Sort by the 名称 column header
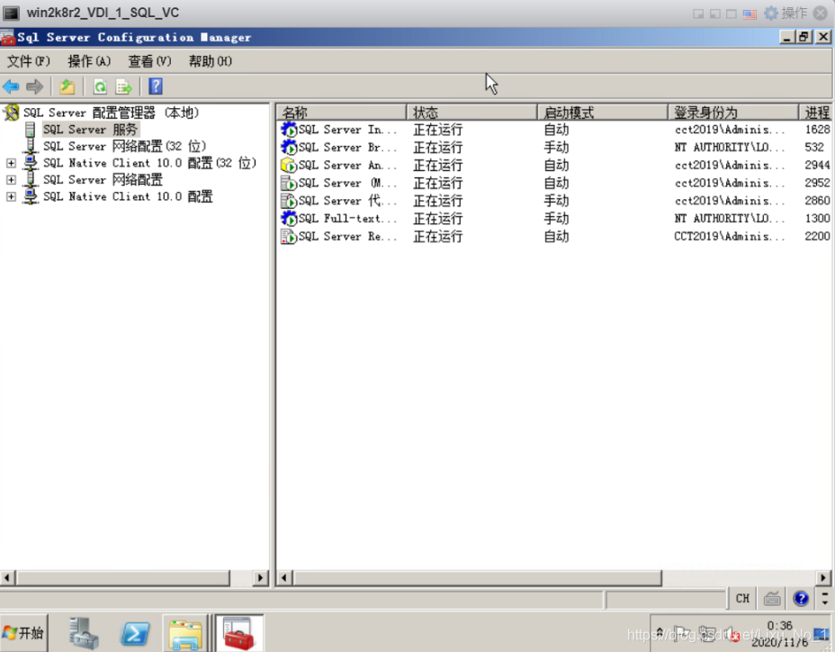Image resolution: width=835 pixels, height=652 pixels. [341, 113]
